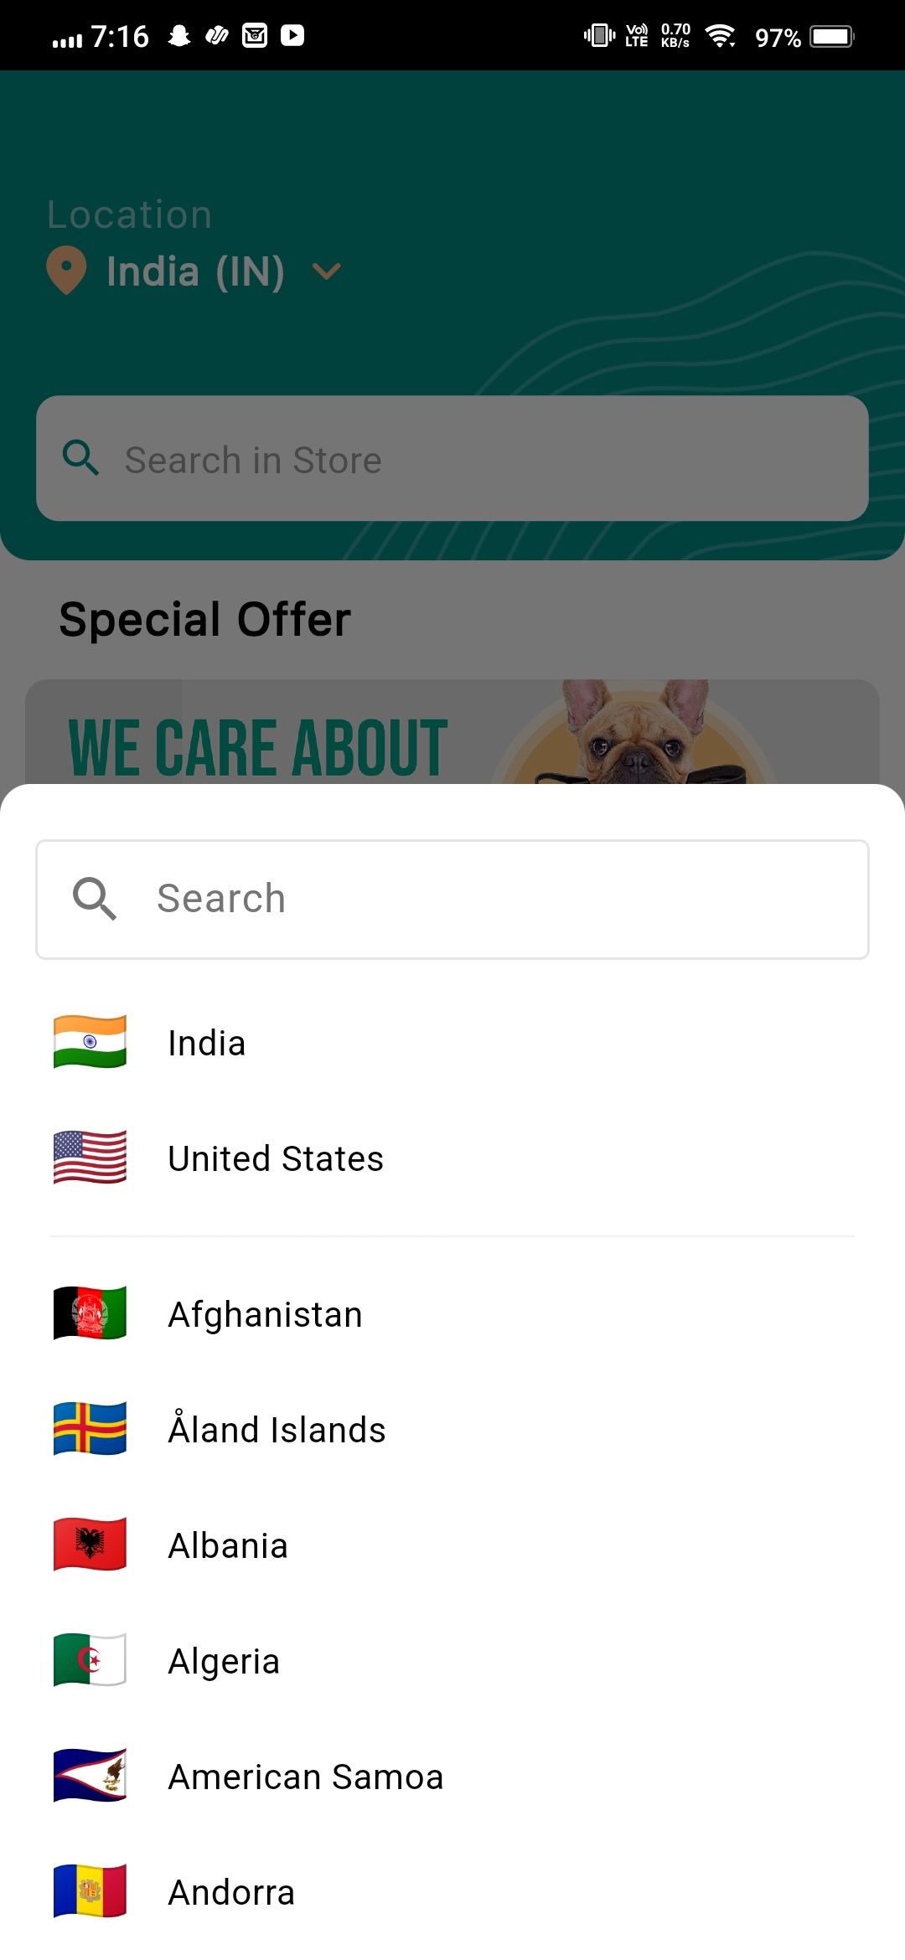905x1960 pixels.
Task: Tap the American Samoa flag icon
Action: [90, 1776]
